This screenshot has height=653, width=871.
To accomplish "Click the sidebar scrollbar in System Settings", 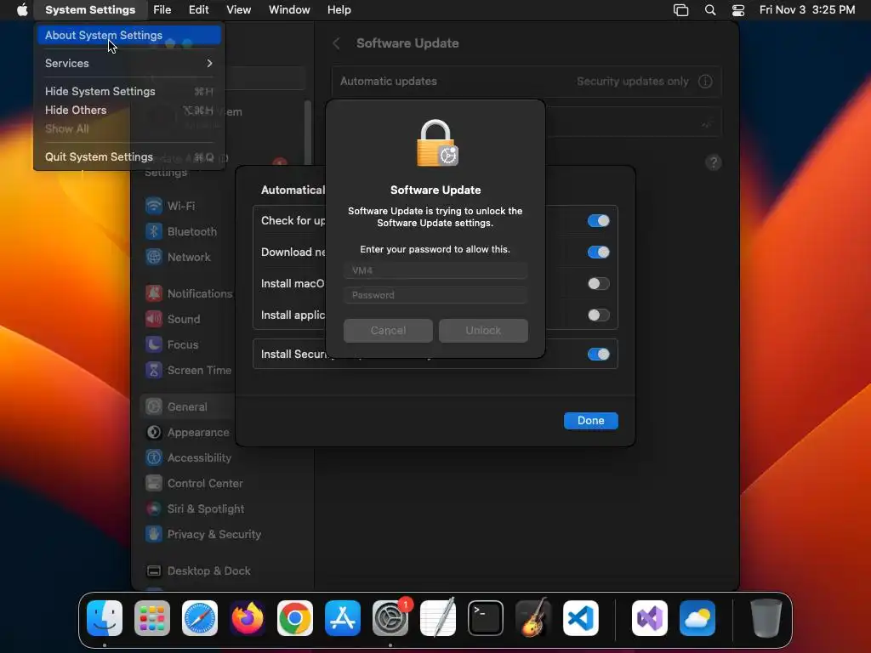I will 307,133.
